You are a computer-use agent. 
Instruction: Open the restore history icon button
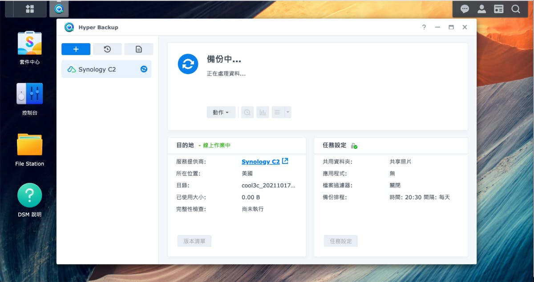(x=107, y=49)
